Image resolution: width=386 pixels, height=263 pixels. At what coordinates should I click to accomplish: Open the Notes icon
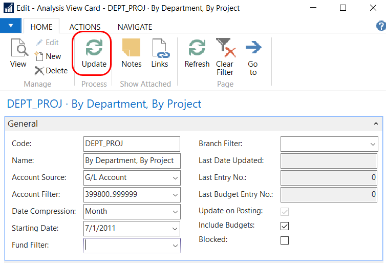point(132,48)
